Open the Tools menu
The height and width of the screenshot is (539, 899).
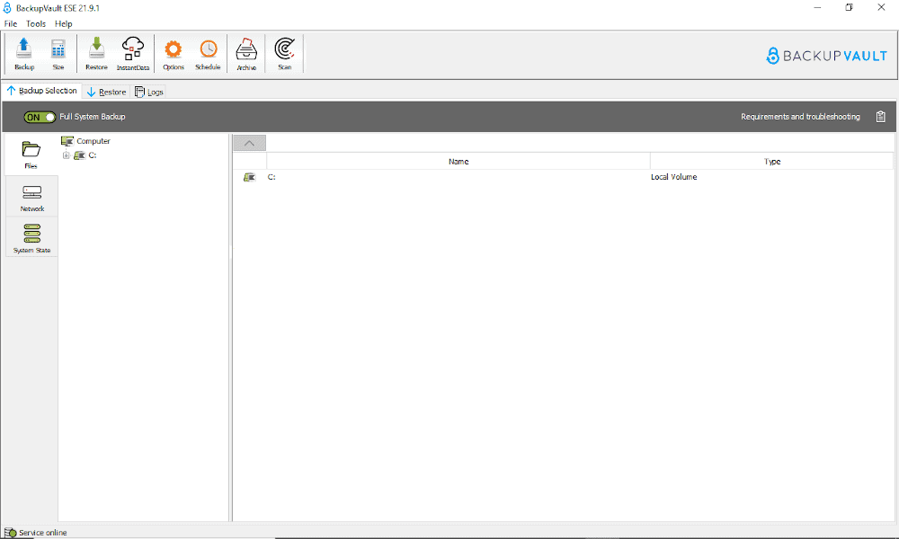tap(36, 23)
